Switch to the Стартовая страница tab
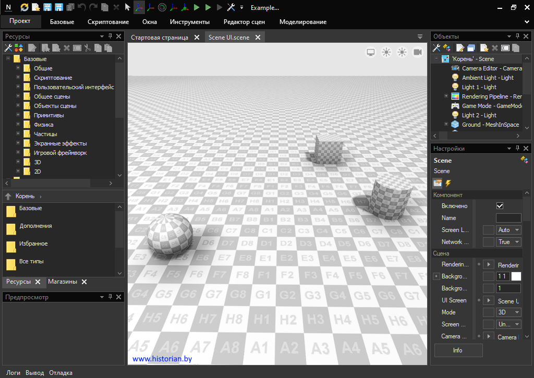 [x=160, y=38]
